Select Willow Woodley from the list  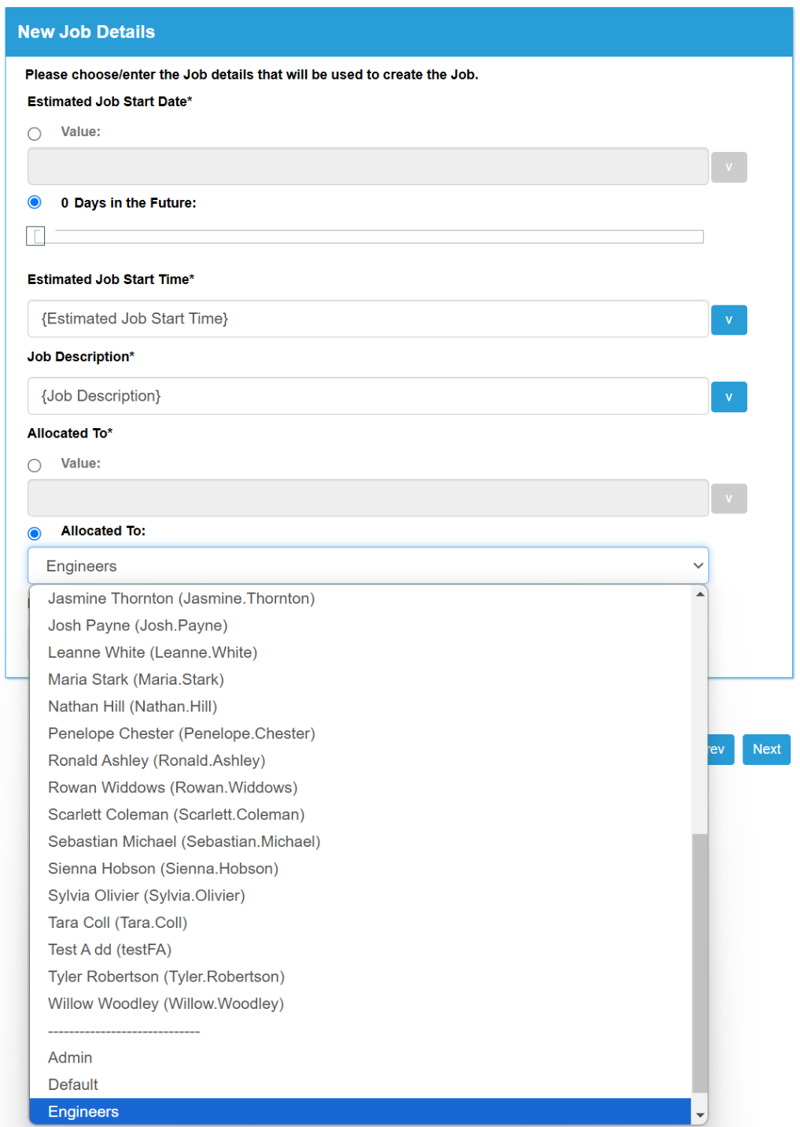[360, 1003]
